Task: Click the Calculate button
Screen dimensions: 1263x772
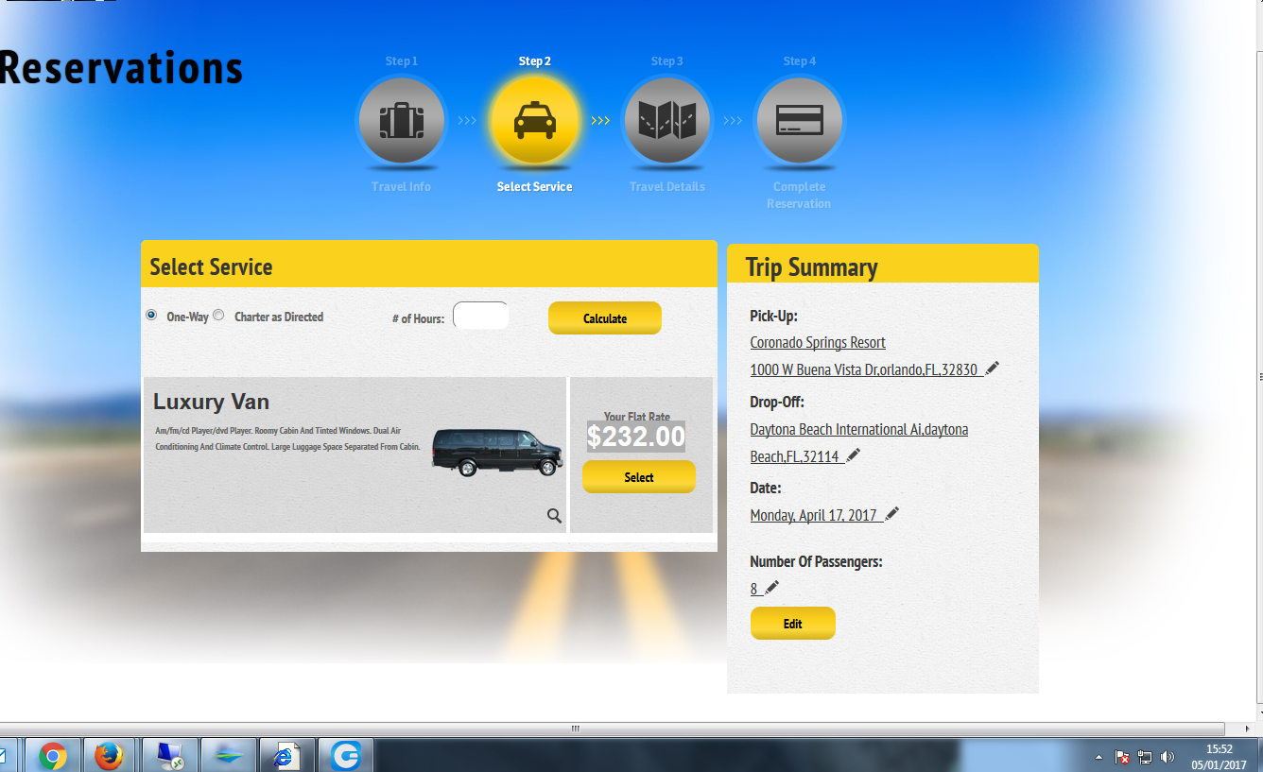Action: [x=605, y=318]
